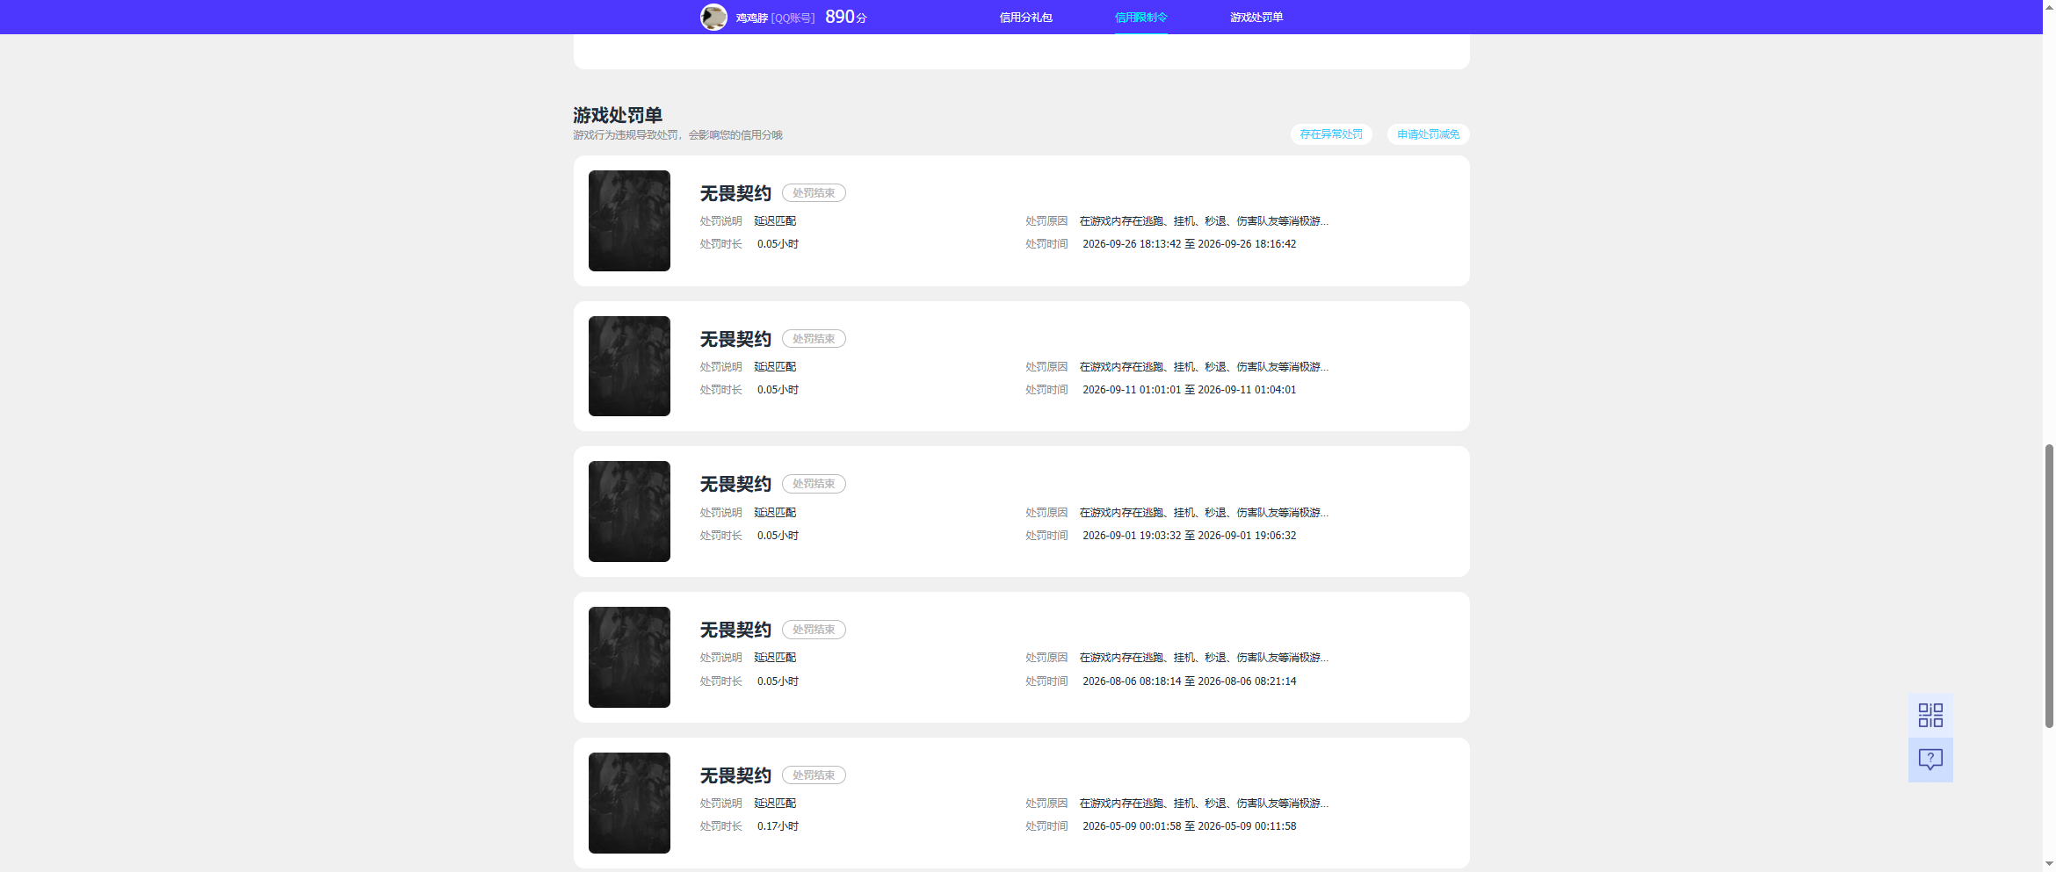Viewport: 2056px width, 872px height.
Task: Open thumbnail of 0.17小时 penalty record
Action: pos(629,803)
